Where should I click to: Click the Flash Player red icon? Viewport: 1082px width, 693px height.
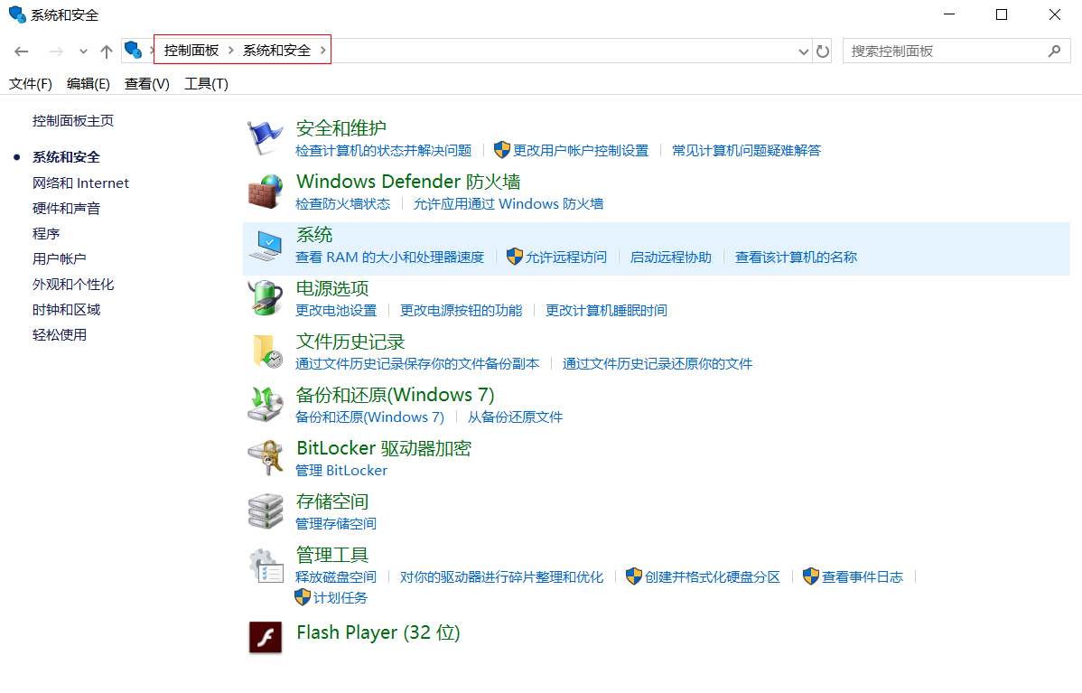click(266, 636)
